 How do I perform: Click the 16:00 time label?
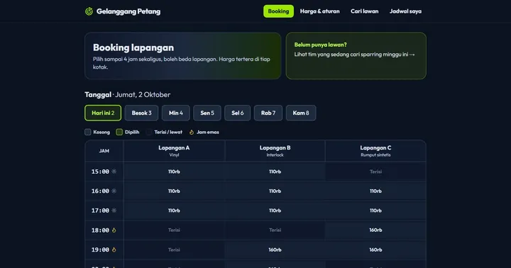[100, 191]
